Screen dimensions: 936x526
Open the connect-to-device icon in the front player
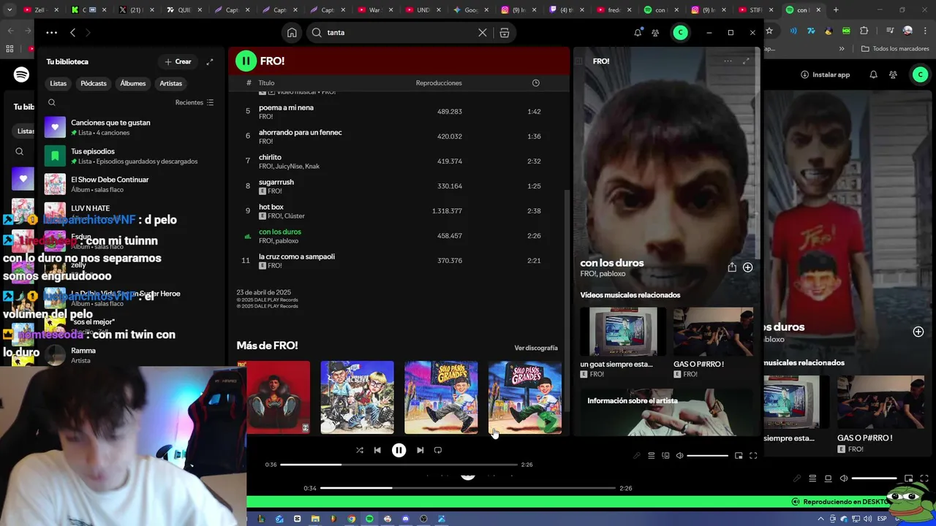(x=665, y=456)
